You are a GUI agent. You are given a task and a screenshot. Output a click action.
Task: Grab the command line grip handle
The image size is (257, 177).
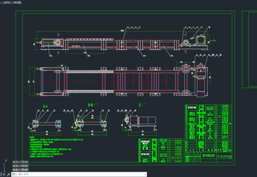[1, 175]
